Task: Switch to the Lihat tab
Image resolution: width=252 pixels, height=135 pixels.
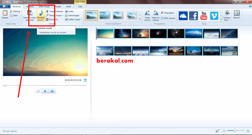Action: (68, 6)
